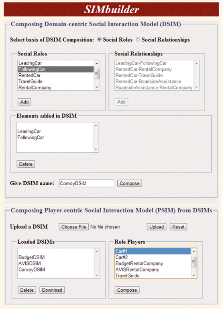Select the Social Relationships radio button
The height and width of the screenshot is (309, 222).
tap(138, 39)
